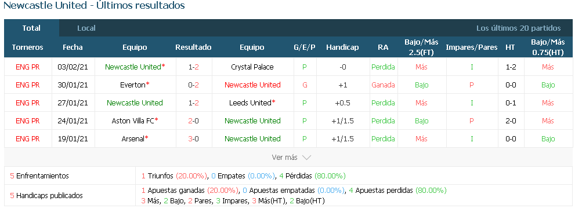
Task: Open Crystal Palace team link
Action: click(x=252, y=67)
